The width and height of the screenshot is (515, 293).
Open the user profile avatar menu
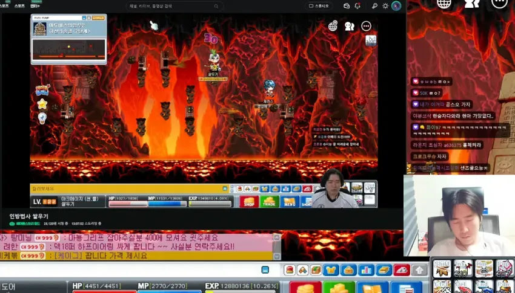[x=396, y=6]
